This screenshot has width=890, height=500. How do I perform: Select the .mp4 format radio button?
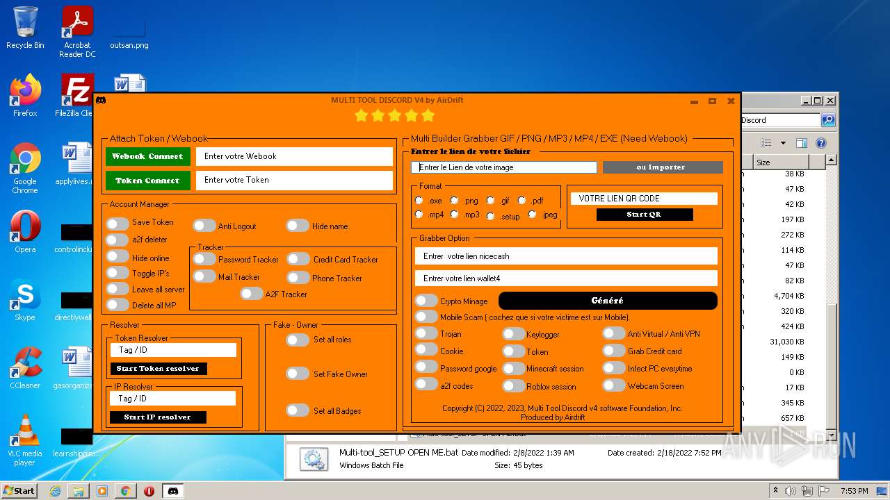[419, 215]
